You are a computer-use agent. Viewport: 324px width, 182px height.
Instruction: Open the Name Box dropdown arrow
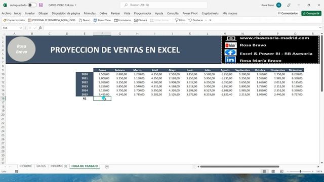click(x=21, y=28)
